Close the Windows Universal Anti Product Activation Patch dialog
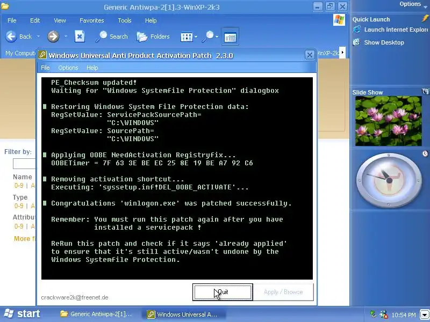This screenshot has width=430, height=322. point(310,55)
